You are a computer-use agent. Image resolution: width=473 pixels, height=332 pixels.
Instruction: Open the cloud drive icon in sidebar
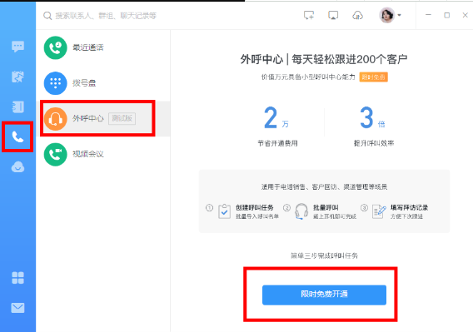pos(17,166)
